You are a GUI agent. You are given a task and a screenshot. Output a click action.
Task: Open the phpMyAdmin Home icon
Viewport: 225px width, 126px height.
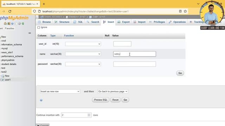5,23
